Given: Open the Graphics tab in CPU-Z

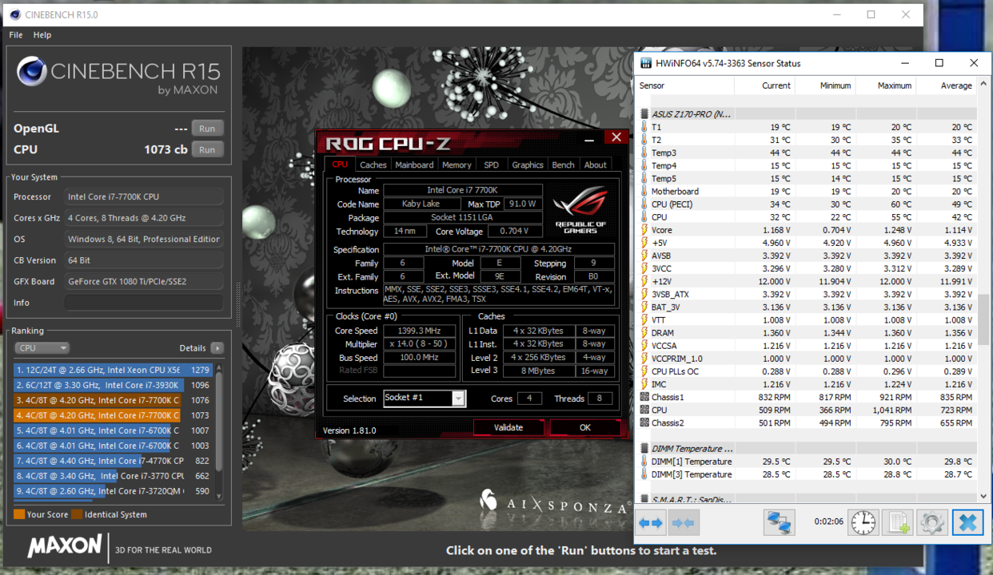Looking at the screenshot, I should (x=528, y=165).
